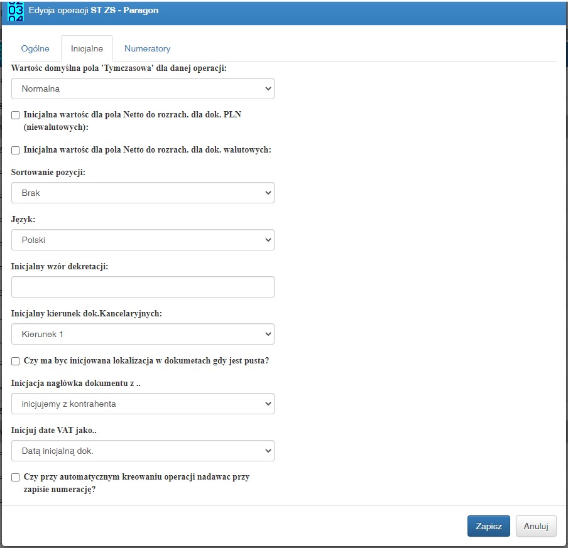
Task: Click the app logo icon in title bar
Action: point(16,11)
